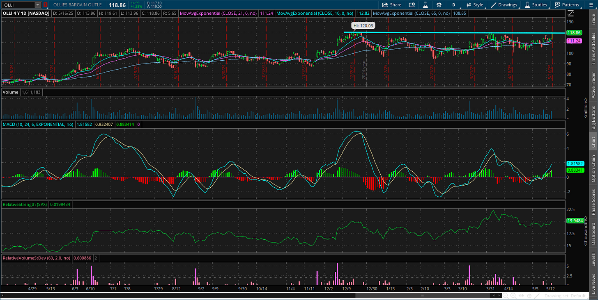
Task: Click the OLLIES BARGAIN OUTLE company name
Action: coord(78,5)
